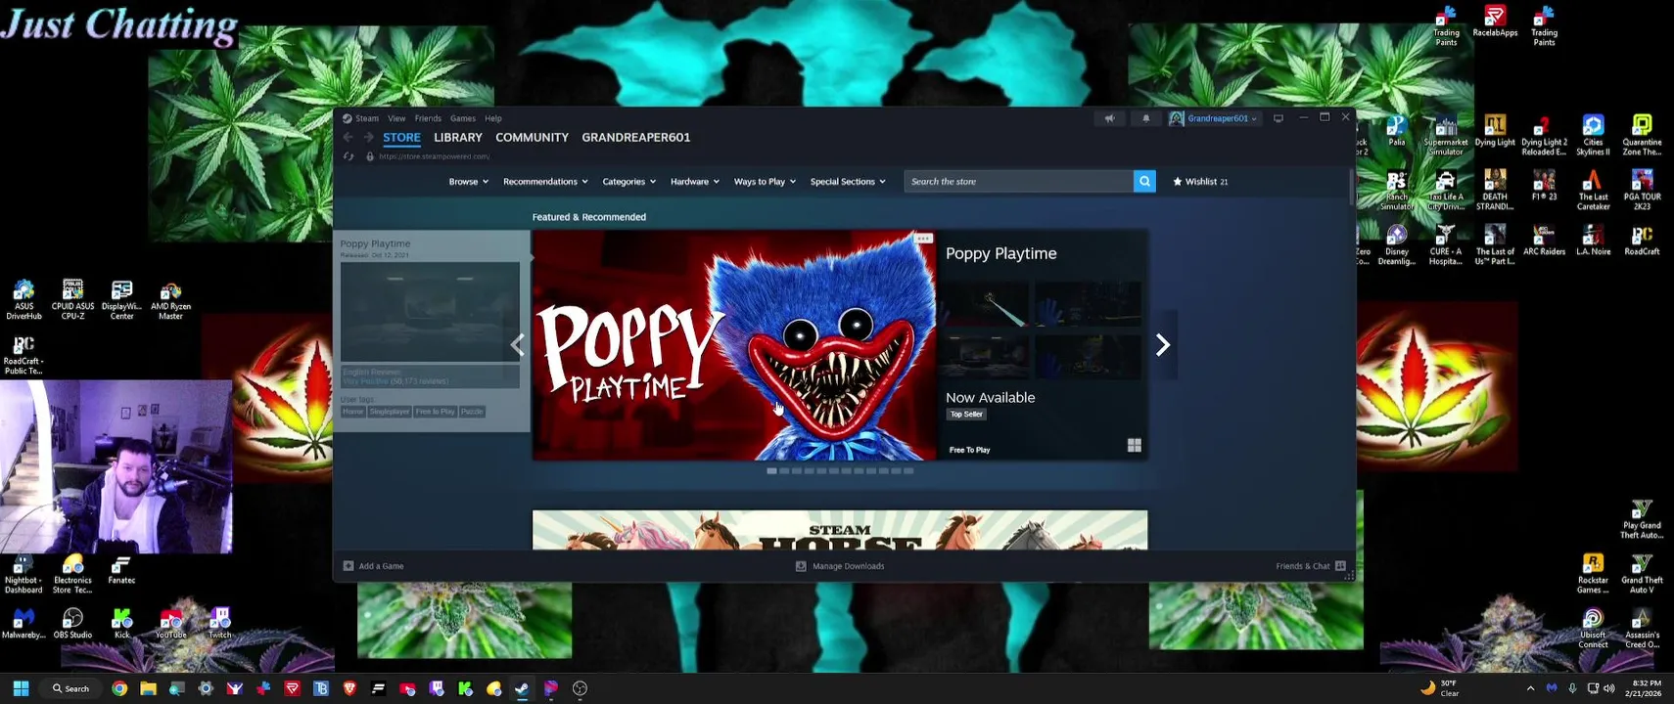Click the Top Seller tag

click(966, 415)
